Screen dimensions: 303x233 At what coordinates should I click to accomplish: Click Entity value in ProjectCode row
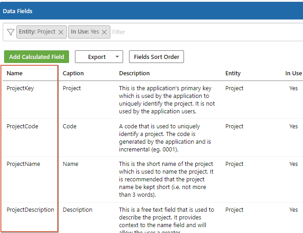tap(234, 126)
